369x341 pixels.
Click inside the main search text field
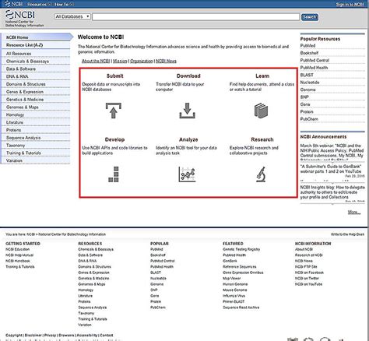[196, 17]
